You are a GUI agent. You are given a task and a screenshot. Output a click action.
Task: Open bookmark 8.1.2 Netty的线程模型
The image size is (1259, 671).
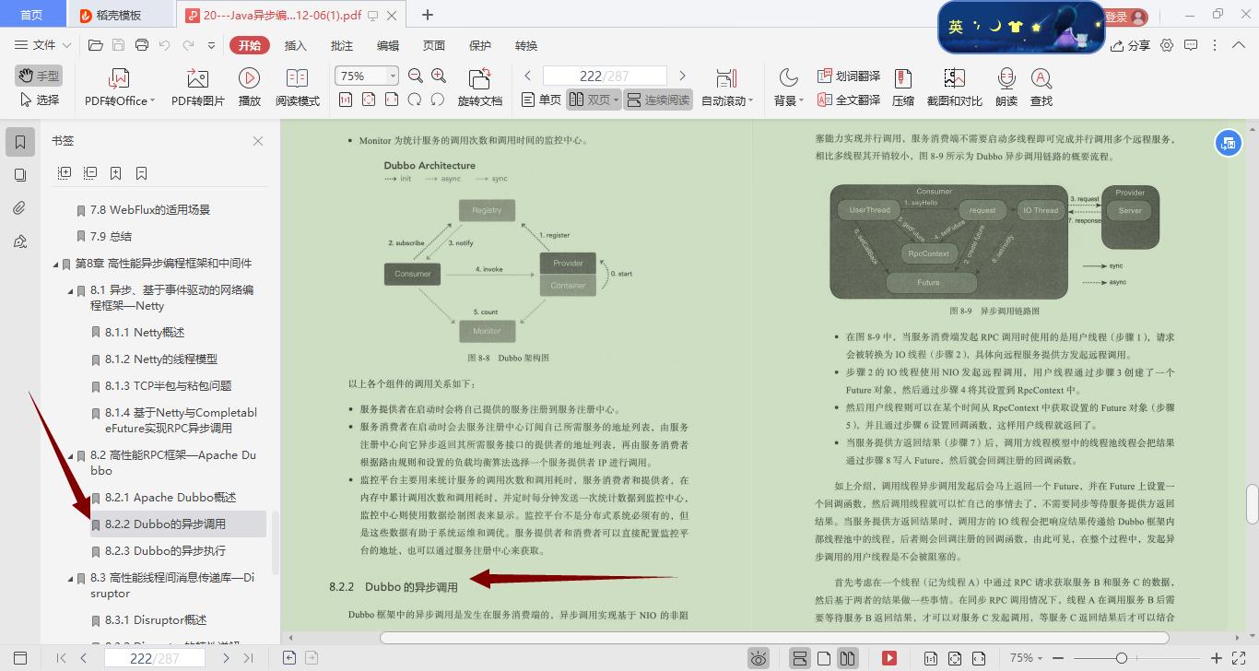[x=160, y=359]
